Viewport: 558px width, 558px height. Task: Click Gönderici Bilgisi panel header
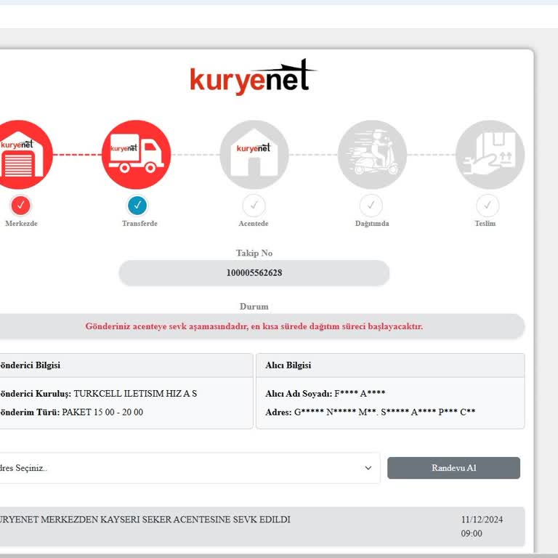(x=125, y=365)
